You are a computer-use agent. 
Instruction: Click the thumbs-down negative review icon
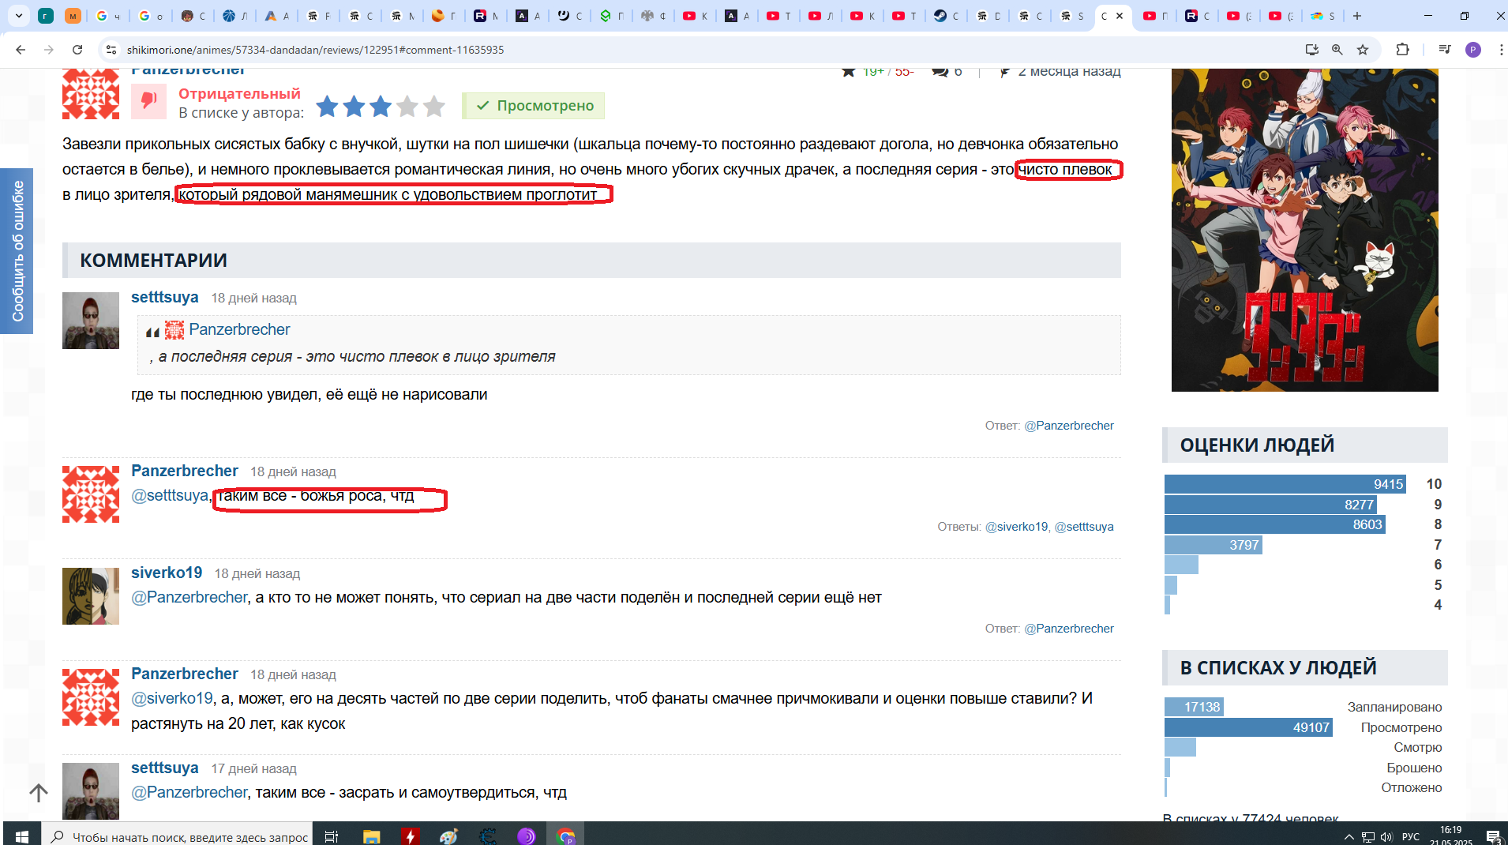[x=148, y=101]
